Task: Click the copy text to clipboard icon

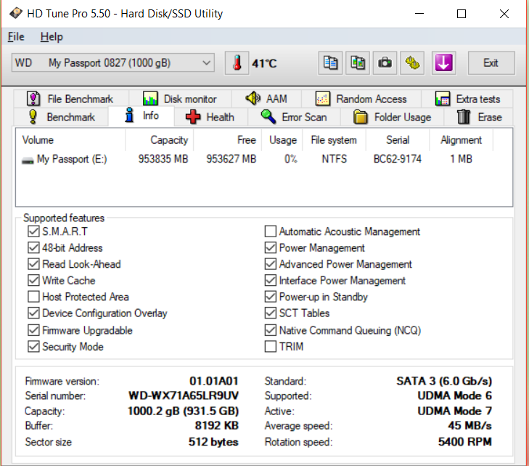Action: (x=330, y=63)
